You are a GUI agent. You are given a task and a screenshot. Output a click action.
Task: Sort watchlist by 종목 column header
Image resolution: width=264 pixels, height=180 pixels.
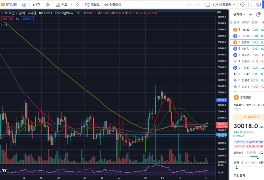coord(236,22)
